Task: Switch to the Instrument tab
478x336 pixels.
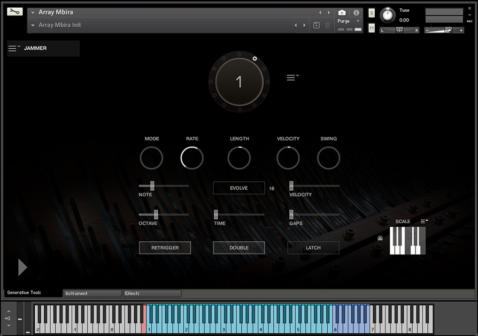Action: click(x=92, y=293)
